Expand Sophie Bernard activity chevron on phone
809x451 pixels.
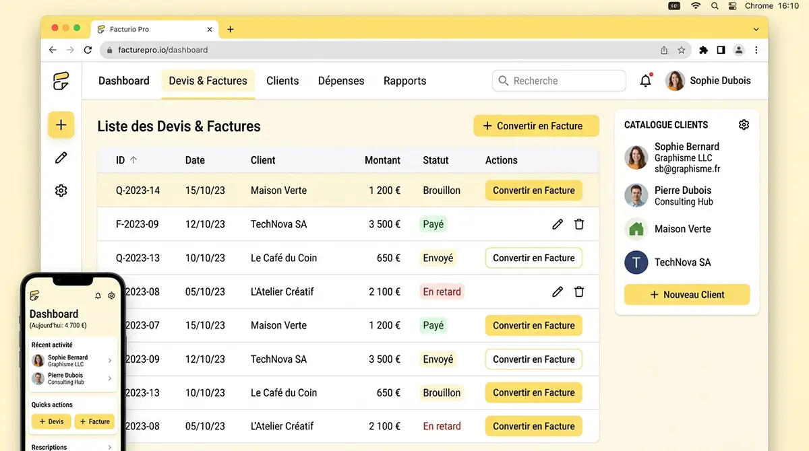click(110, 361)
